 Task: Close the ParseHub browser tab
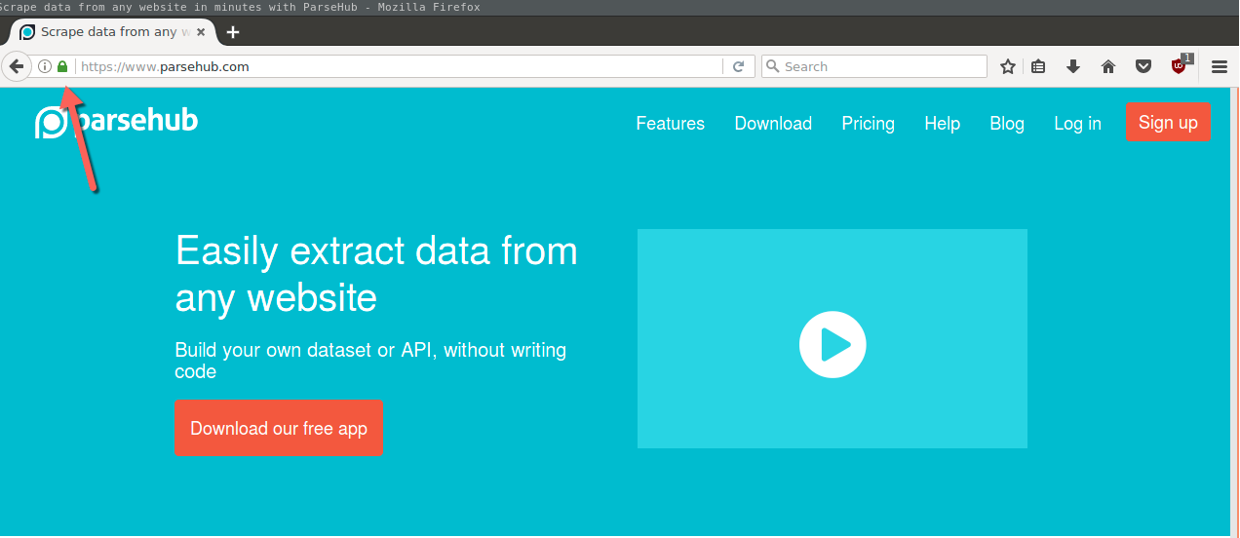point(202,31)
